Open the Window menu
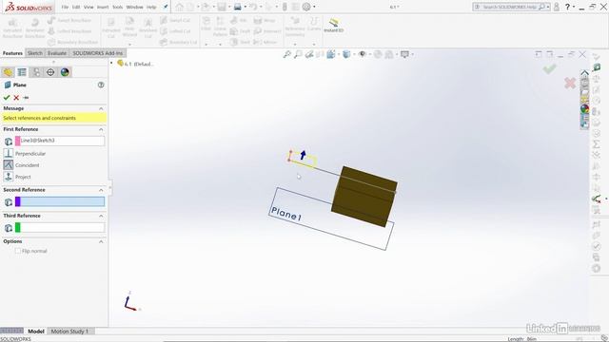This screenshot has width=609, height=342. tap(135, 7)
